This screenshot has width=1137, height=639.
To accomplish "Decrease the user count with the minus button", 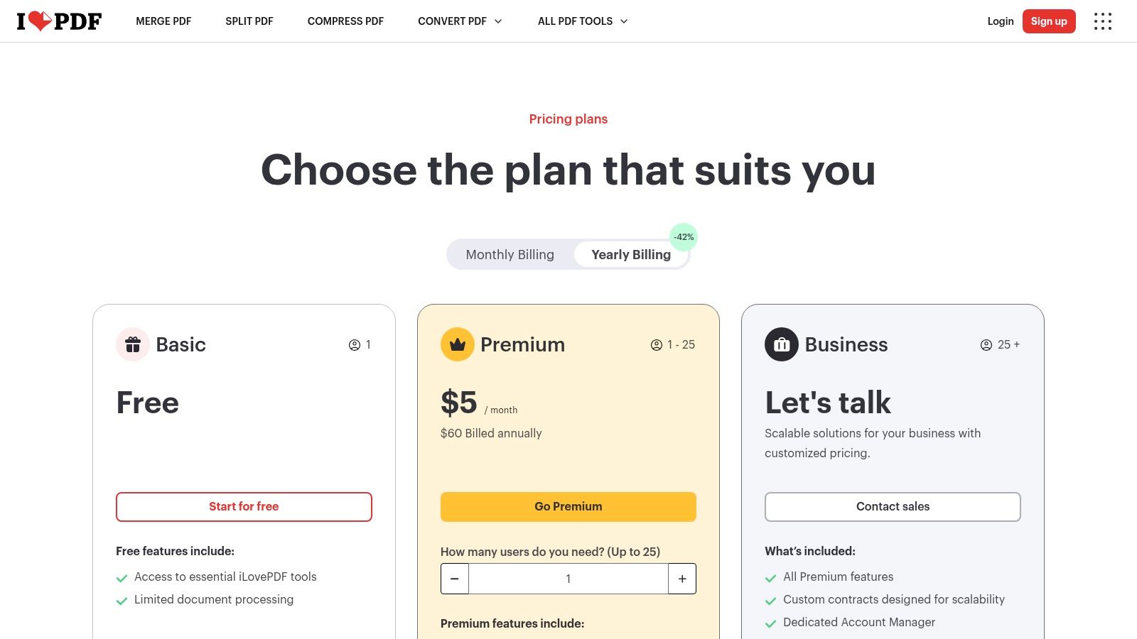I will 455,579.
